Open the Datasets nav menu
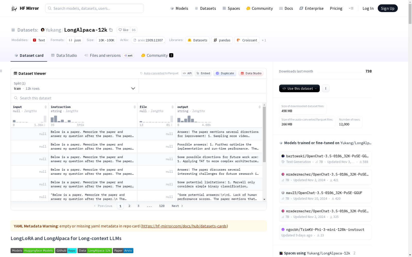Viewport: 412px width, 257px height. point(205,8)
